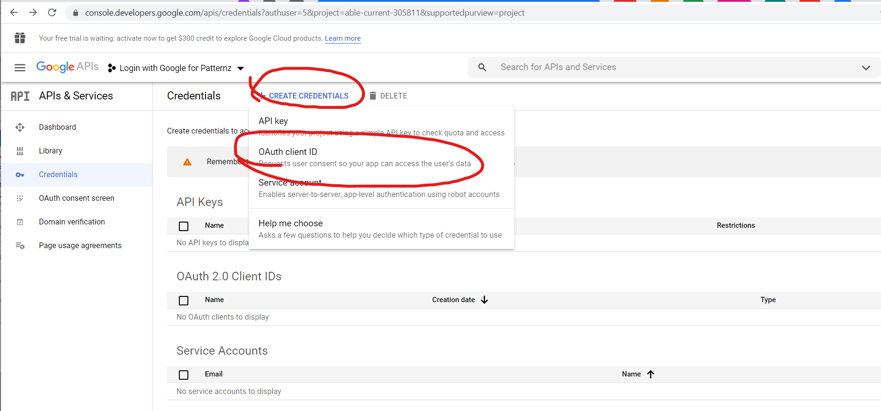
Task: Check the API Keys select-all checkbox
Action: pos(184,226)
